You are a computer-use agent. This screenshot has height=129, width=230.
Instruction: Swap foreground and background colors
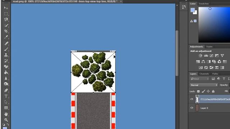(8, 125)
